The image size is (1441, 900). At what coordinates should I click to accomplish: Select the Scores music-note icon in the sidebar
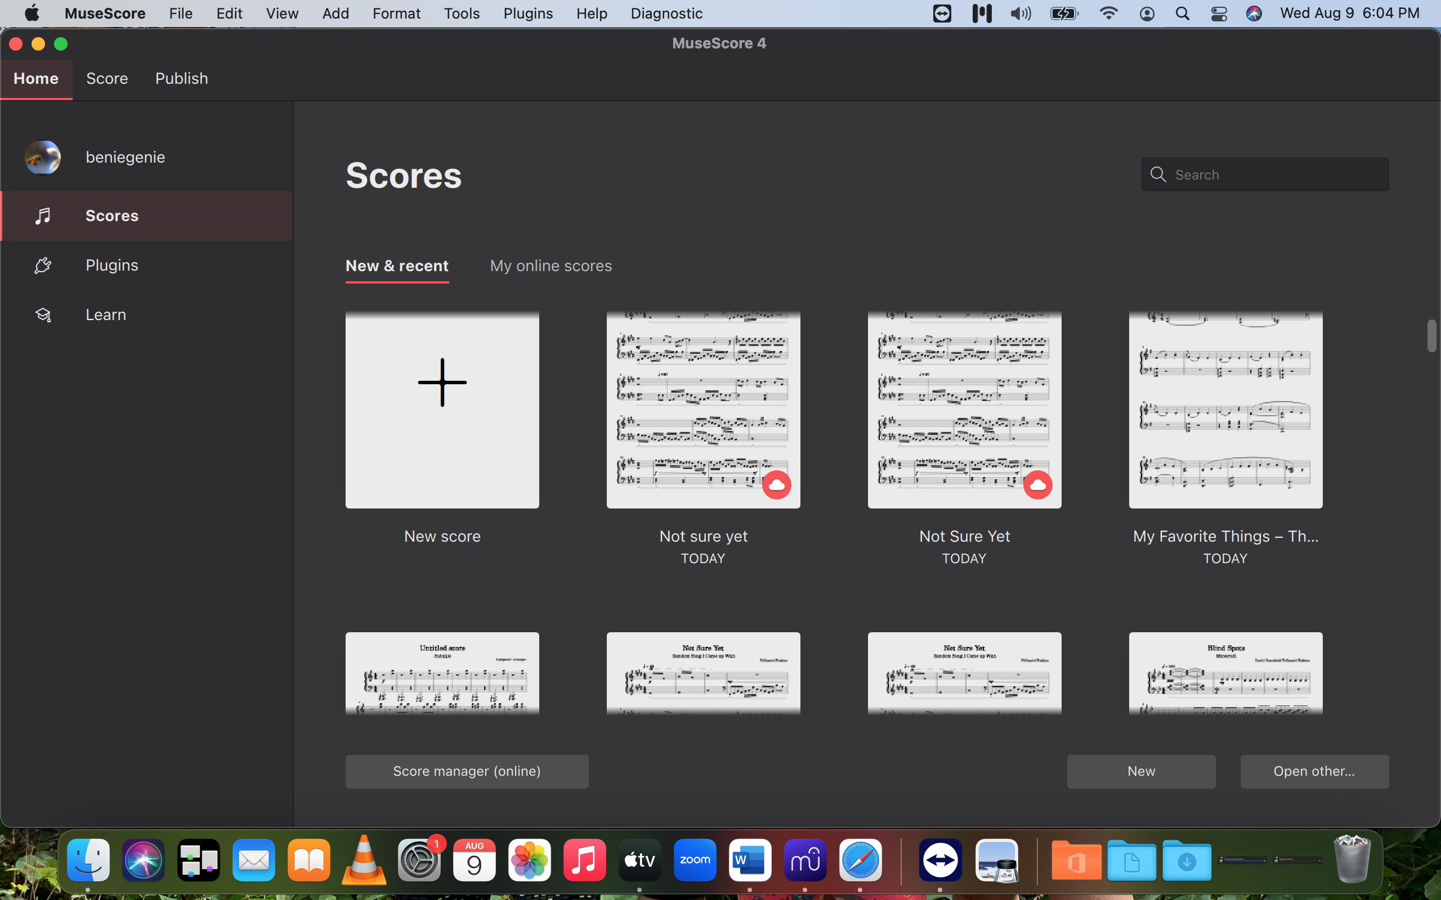(42, 215)
